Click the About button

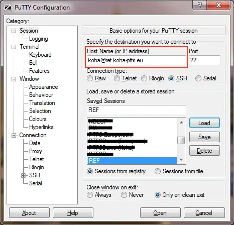point(29,213)
